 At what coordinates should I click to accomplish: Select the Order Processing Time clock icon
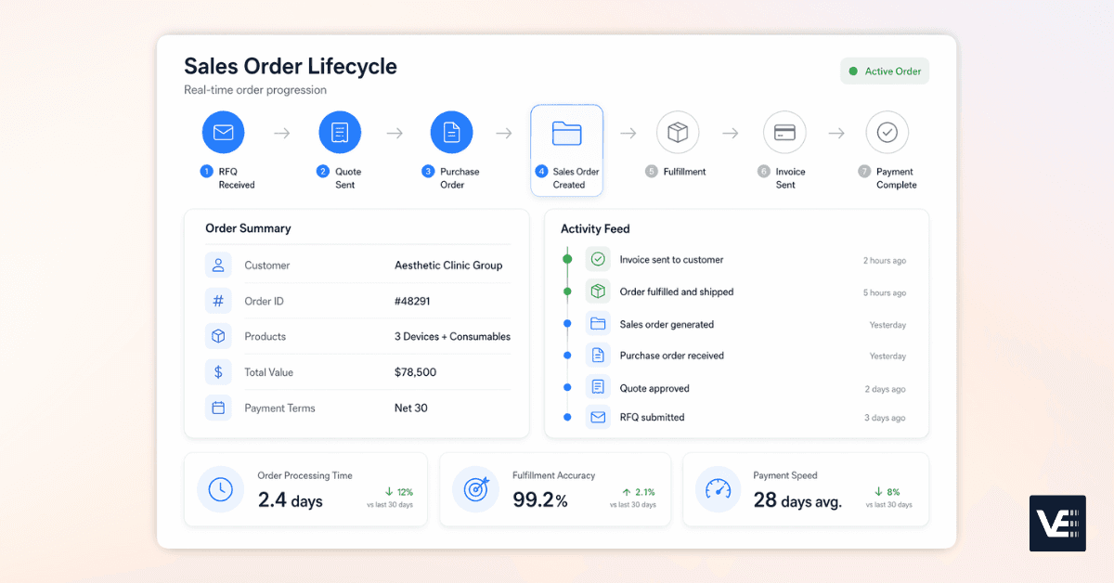click(220, 489)
